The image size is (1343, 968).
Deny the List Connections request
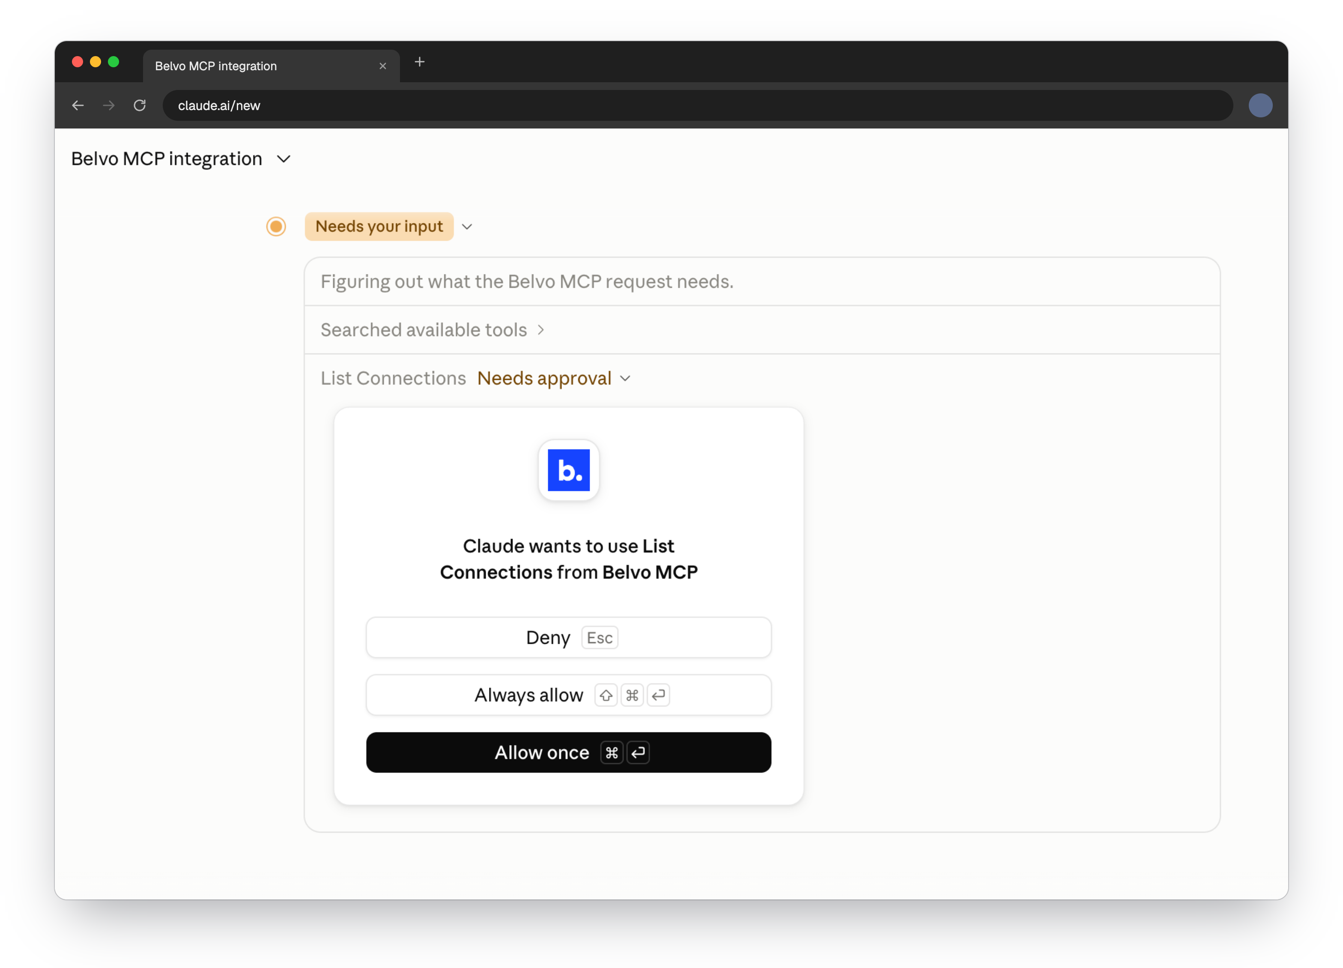[x=568, y=637]
